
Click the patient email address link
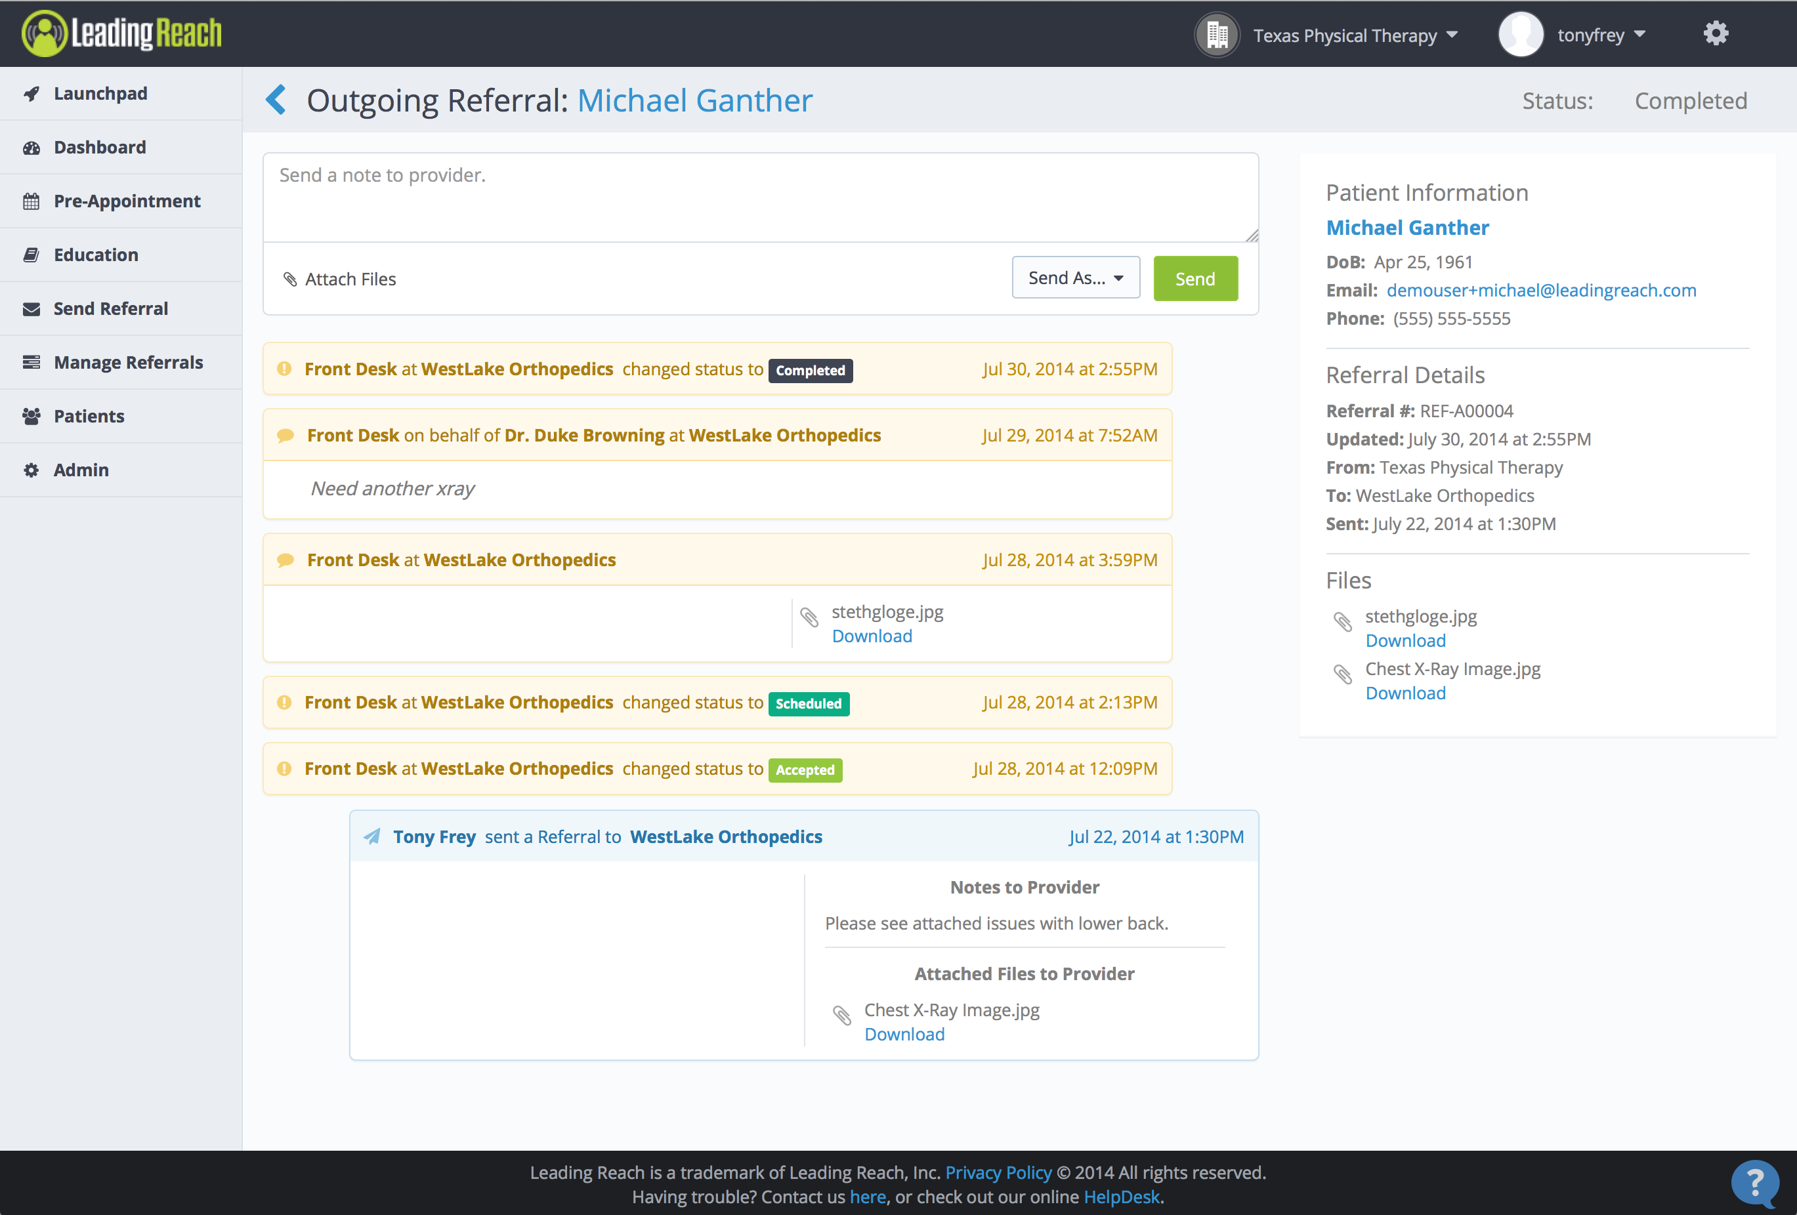pos(1540,291)
